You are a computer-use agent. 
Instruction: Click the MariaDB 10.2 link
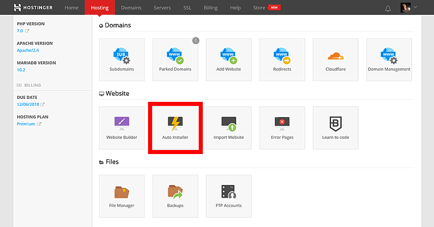(x=21, y=70)
